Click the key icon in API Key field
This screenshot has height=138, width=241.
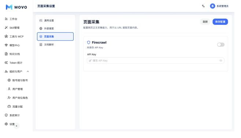coord(90,61)
